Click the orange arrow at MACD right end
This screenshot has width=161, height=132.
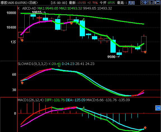(x=145, y=128)
